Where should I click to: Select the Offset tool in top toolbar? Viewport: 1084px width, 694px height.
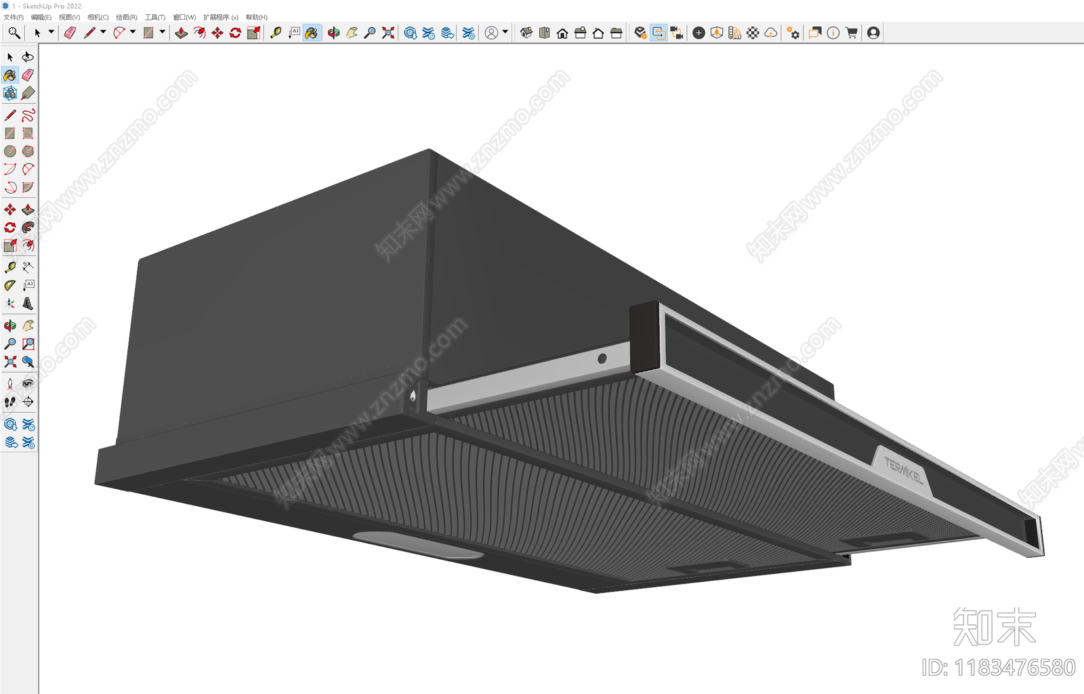(x=199, y=33)
